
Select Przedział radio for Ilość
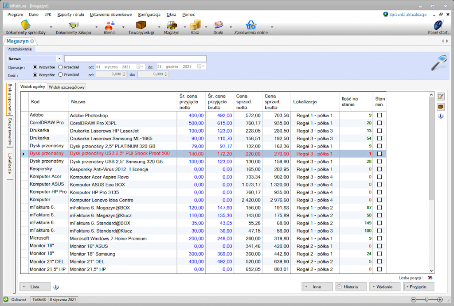click(x=60, y=75)
